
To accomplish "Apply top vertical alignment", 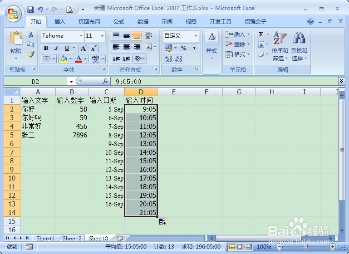I will pos(116,35).
